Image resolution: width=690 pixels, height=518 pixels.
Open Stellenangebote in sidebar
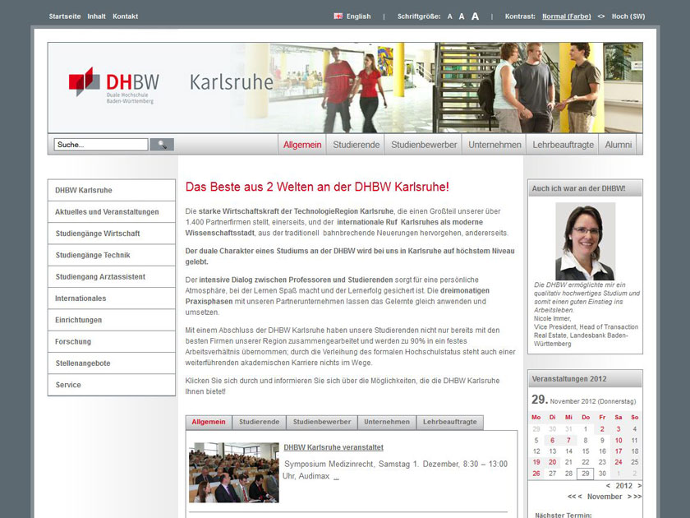click(112, 363)
